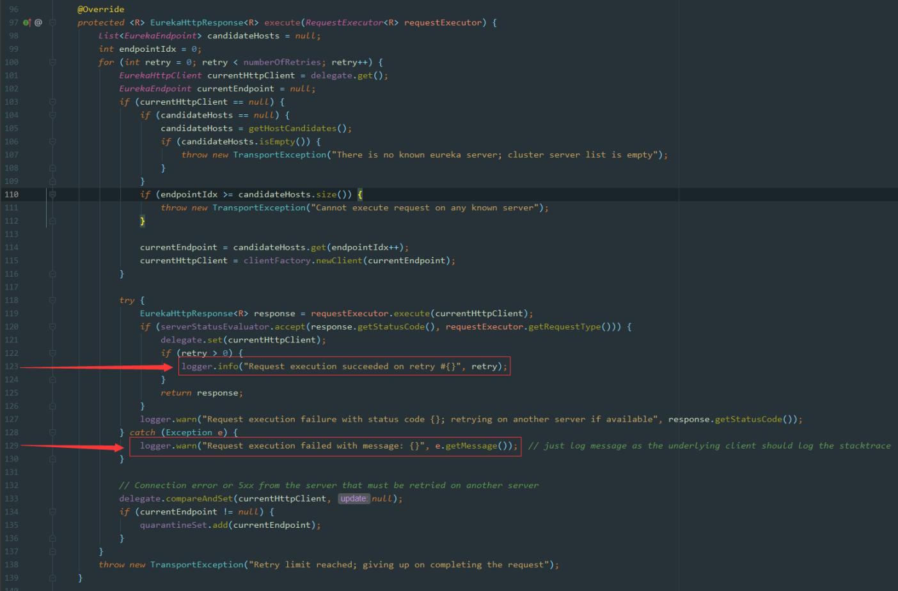Collapse the try block fold marker on line 118
This screenshot has width=898, height=591.
pos(52,300)
